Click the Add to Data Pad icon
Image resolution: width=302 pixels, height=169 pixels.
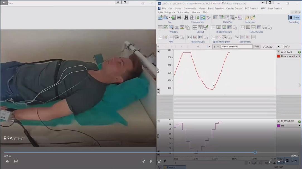pyautogui.click(x=221, y=18)
